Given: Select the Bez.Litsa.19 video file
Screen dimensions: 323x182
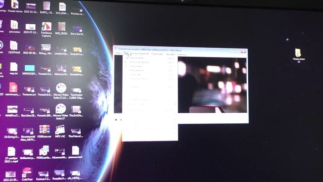Looking at the screenshot, I should (x=29, y=112).
